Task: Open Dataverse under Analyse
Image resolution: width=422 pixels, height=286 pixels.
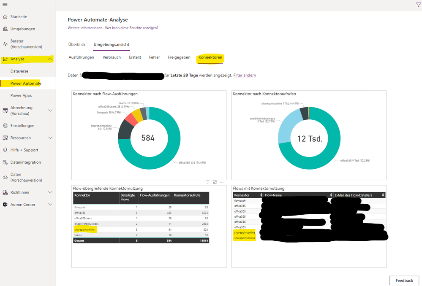Action: [19, 71]
